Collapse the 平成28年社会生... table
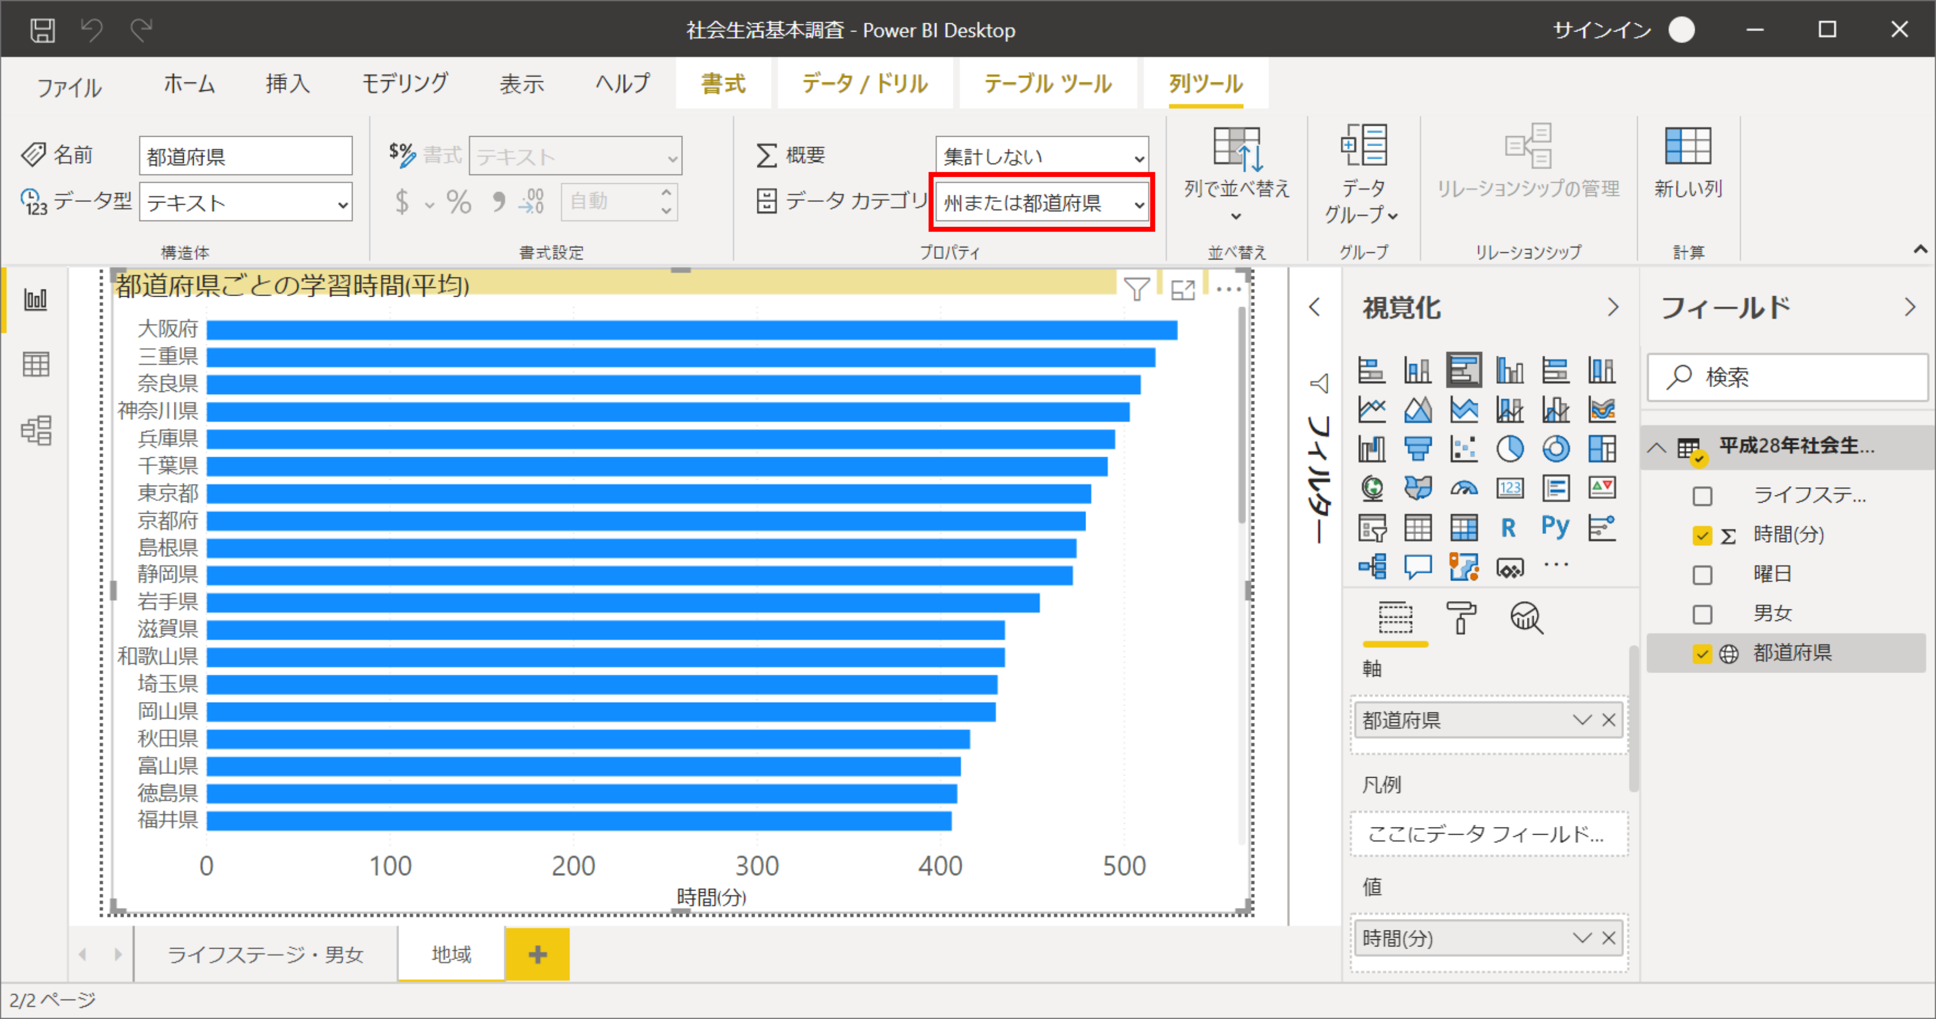Viewport: 1936px width, 1019px height. coord(1655,447)
